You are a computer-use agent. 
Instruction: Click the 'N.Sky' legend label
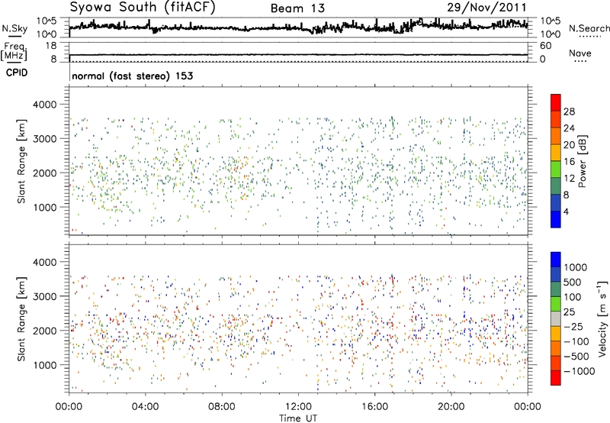(14, 28)
